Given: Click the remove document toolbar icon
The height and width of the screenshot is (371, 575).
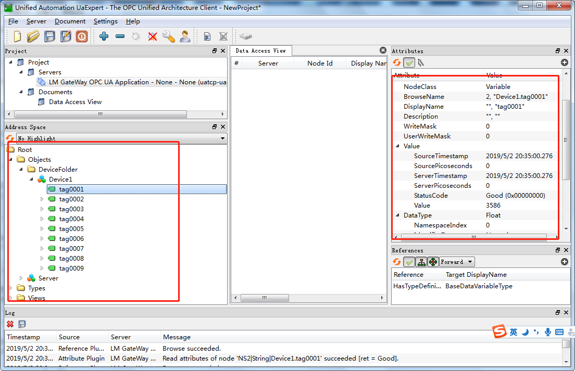Looking at the screenshot, I should (x=223, y=36).
